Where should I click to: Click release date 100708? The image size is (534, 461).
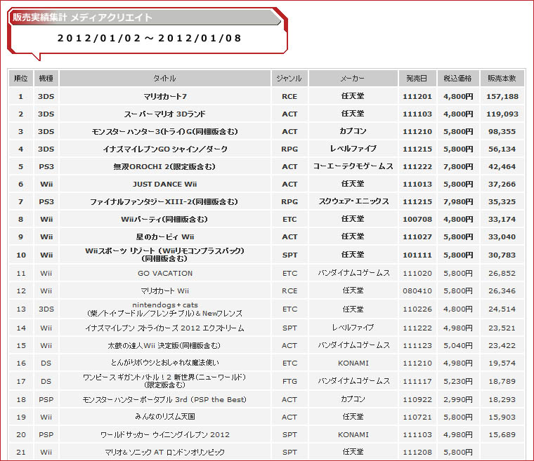click(x=417, y=220)
